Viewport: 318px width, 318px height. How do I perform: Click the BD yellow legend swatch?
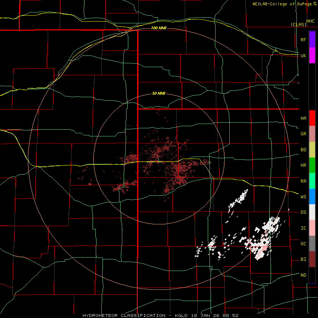(x=312, y=150)
